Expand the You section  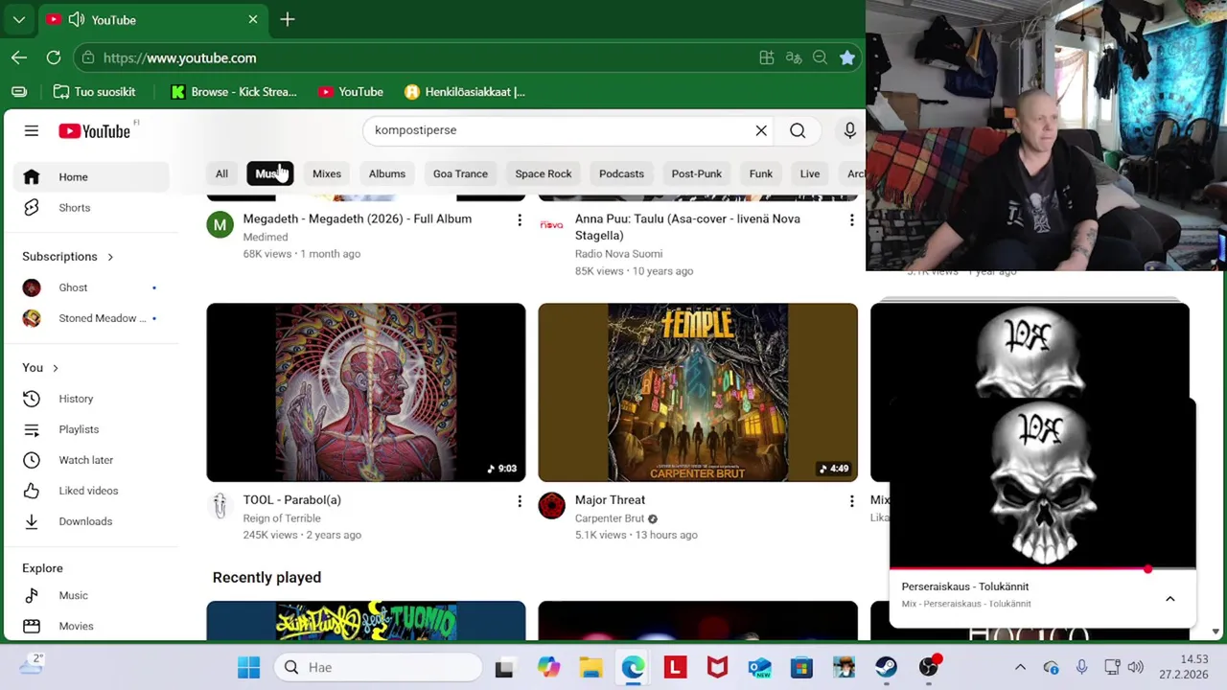41,368
